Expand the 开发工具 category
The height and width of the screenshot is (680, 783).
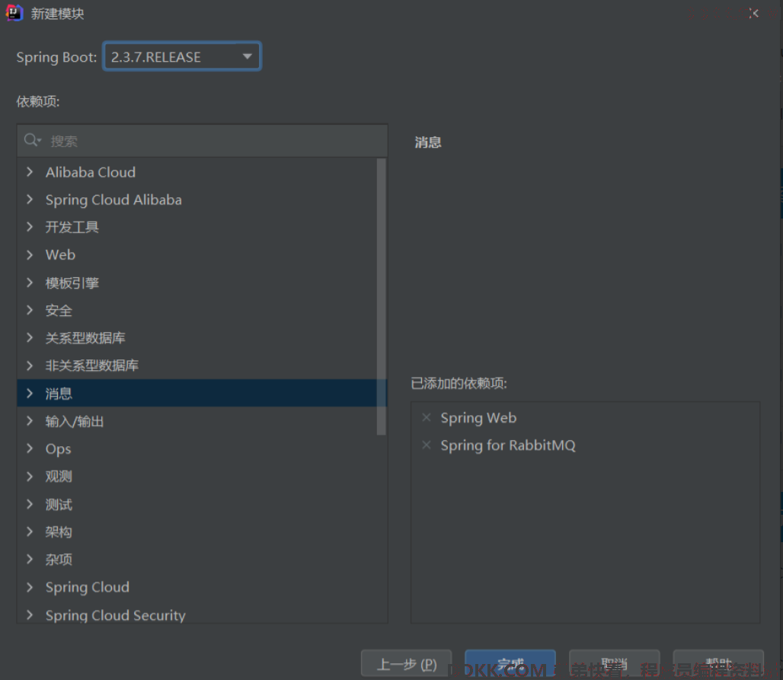click(x=30, y=227)
